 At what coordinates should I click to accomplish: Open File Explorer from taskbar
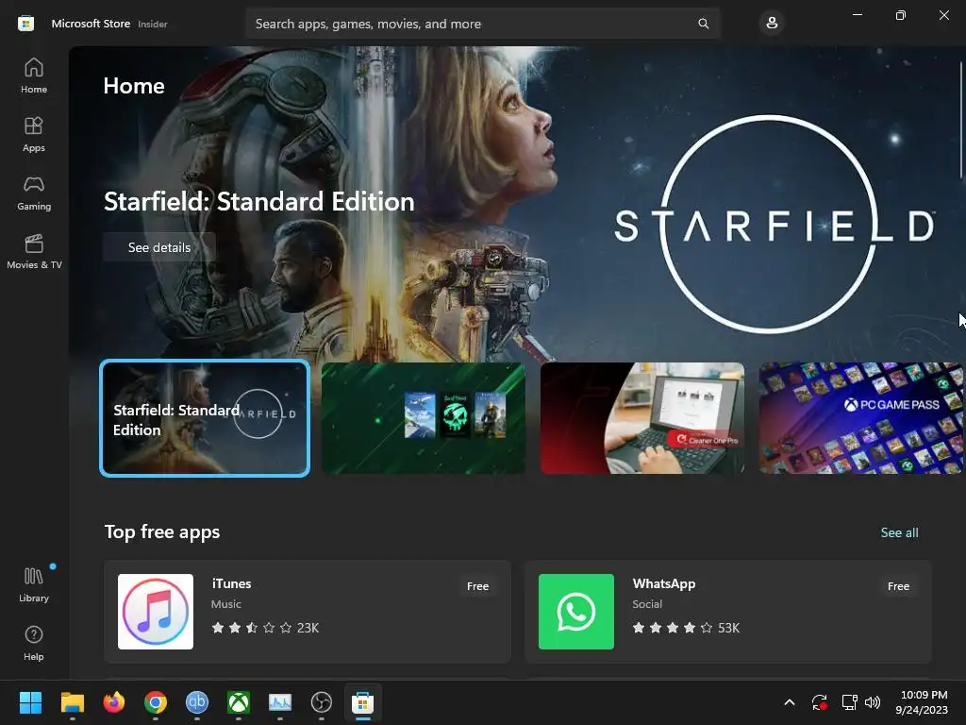click(x=72, y=702)
